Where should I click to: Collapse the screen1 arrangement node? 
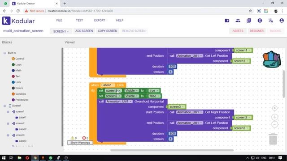coord(8,111)
